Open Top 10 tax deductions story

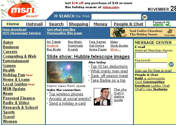pos(109,66)
